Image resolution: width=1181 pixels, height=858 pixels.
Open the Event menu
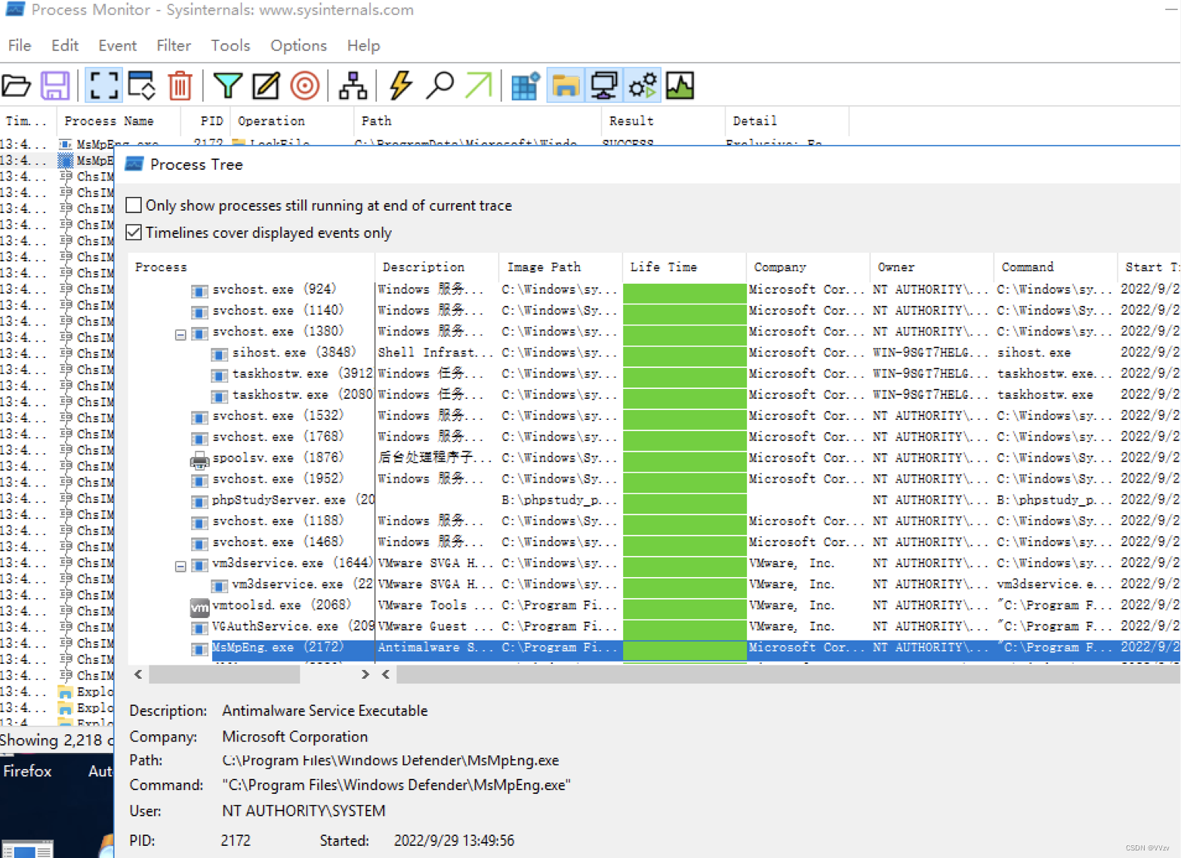point(118,45)
